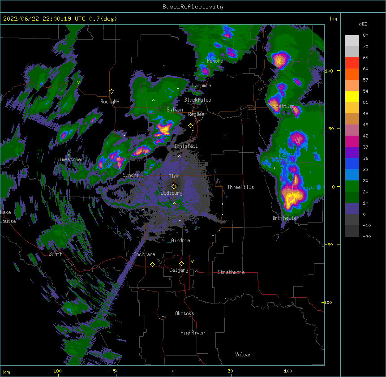Screen dimensions: 386x377
Task: Click the km unit label at bottom left
Action: point(7,372)
